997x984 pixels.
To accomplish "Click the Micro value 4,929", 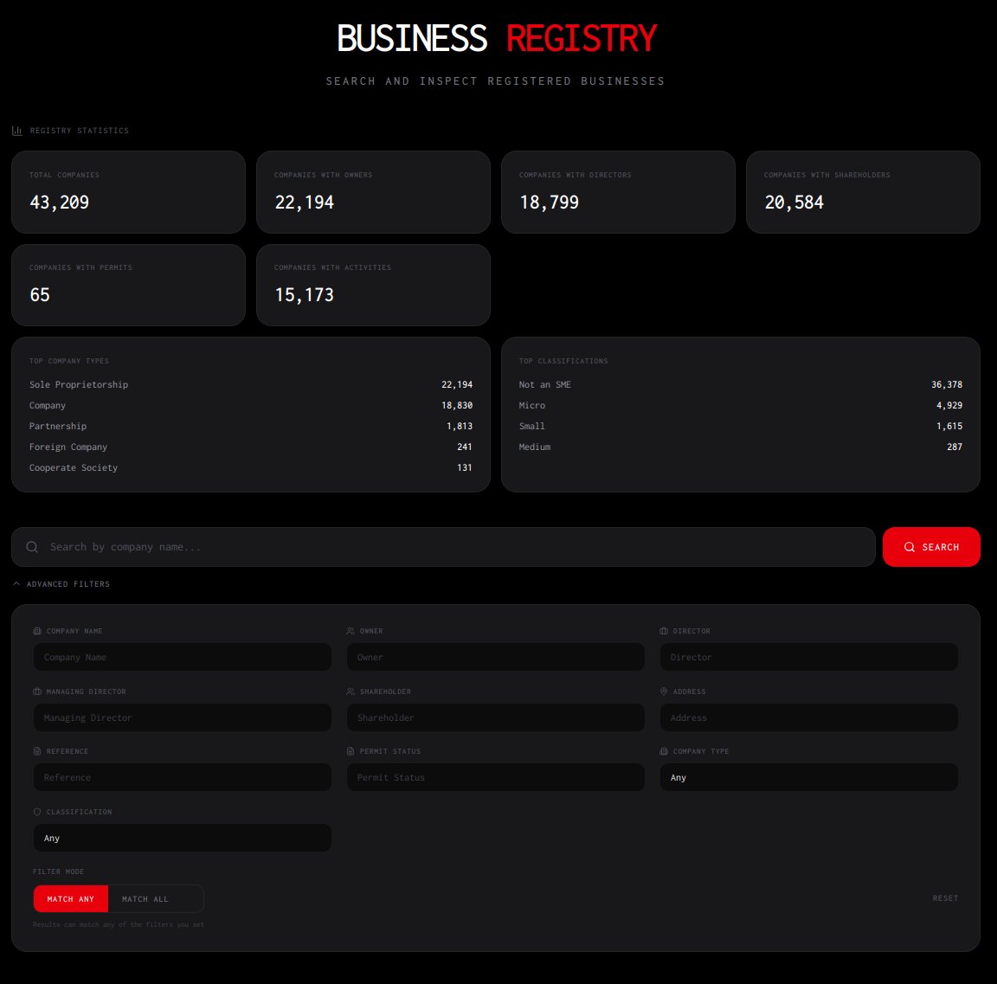I will click(949, 406).
